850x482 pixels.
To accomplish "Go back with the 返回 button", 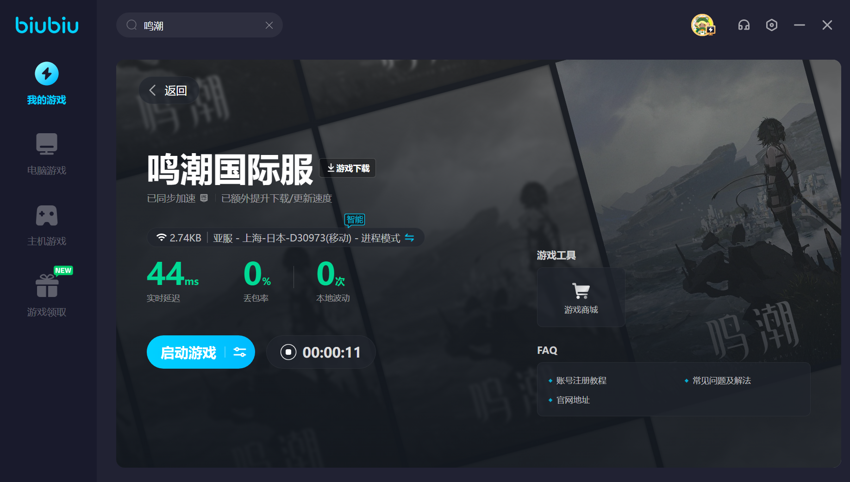I will tap(169, 91).
